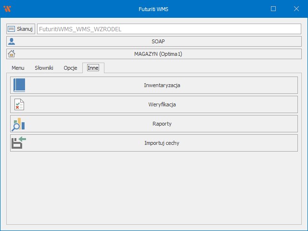Click the Futuriti logo in title bar

[7, 9]
